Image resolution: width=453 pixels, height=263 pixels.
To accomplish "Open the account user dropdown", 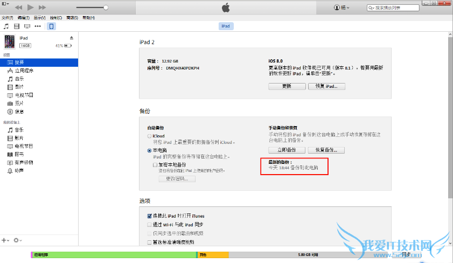I will [342, 8].
